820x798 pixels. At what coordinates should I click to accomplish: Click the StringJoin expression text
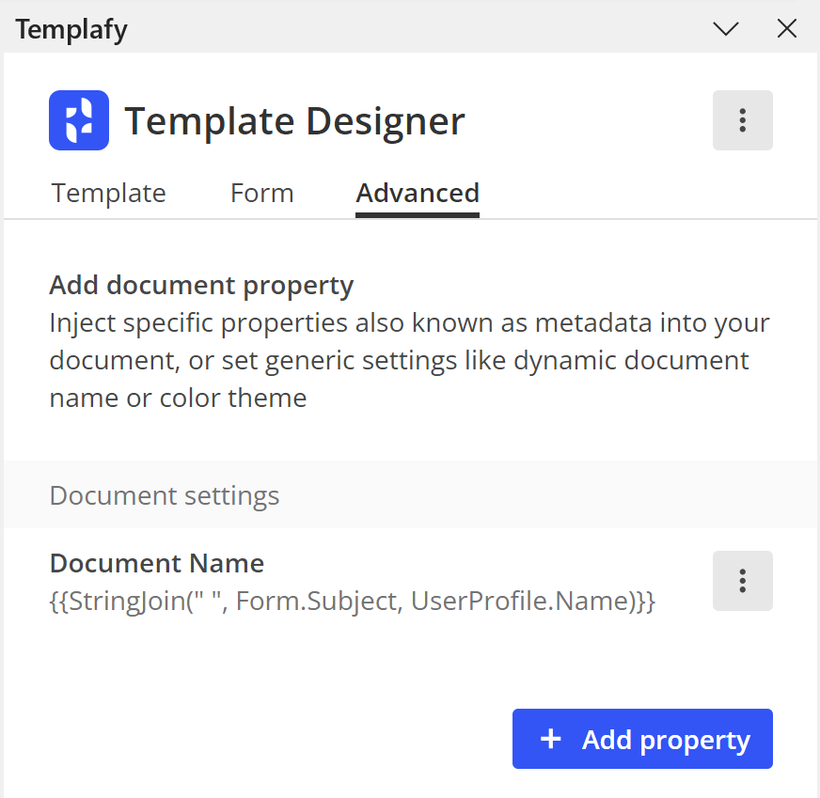(x=352, y=601)
